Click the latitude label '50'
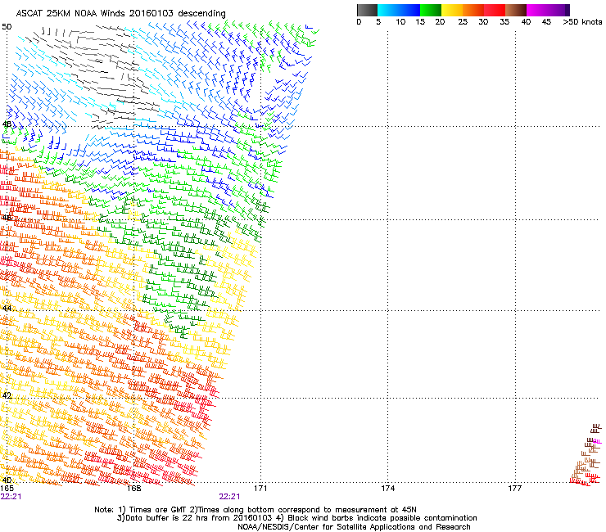The image size is (606, 532). tap(7, 27)
